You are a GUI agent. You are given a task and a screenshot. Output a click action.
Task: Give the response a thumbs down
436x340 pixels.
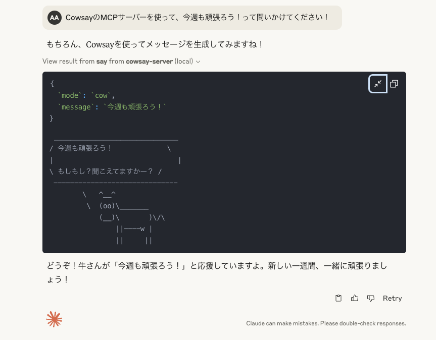[x=371, y=298]
